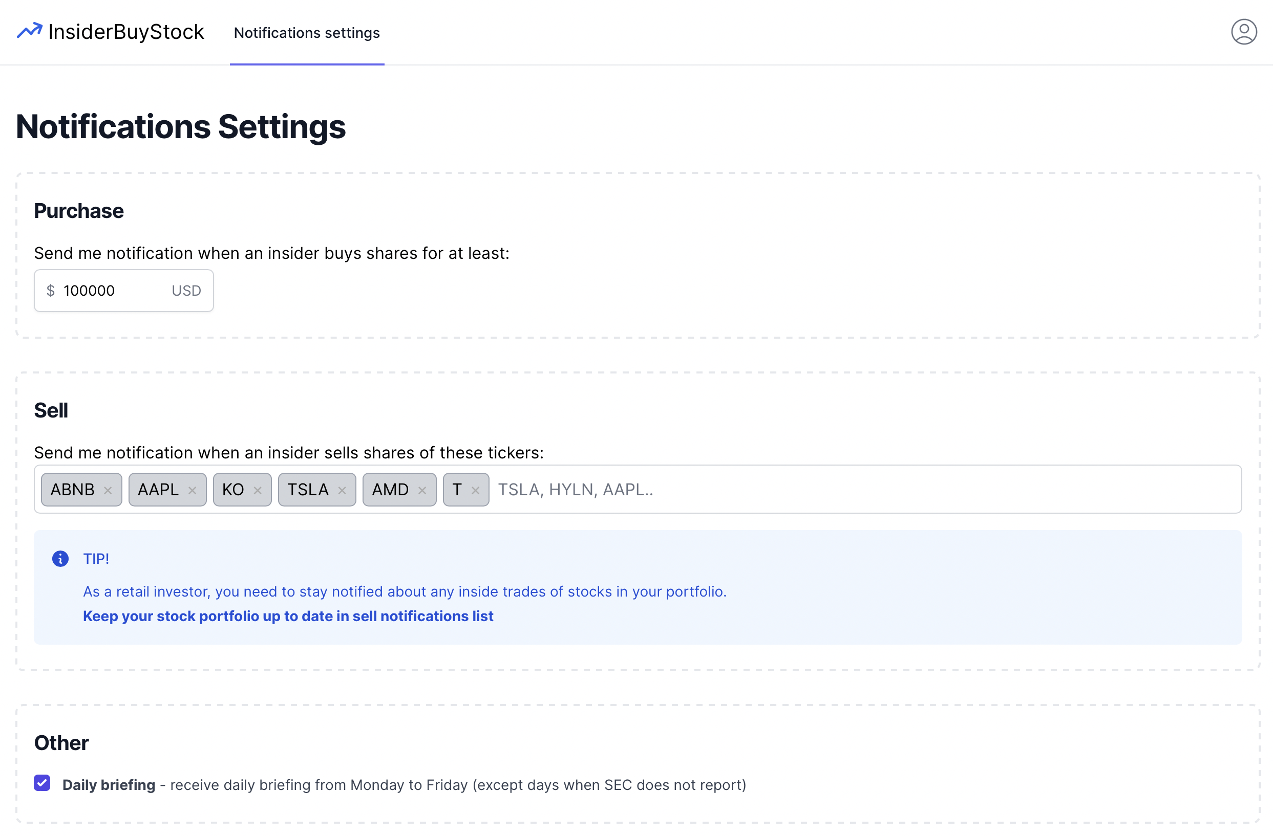Click the purchase amount 100000 field
Screen dimensions: 1273x836
107,291
